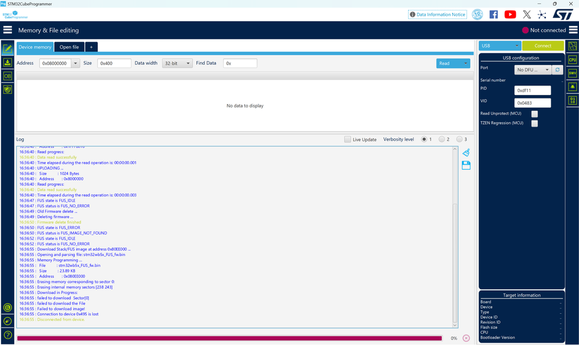The height and width of the screenshot is (345, 579).
Task: Cancel the operation with the red X icon
Action: 466,338
